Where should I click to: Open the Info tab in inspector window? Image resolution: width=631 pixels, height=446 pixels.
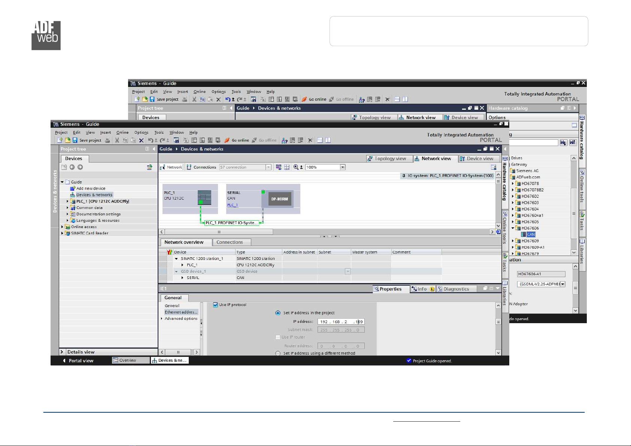(423, 289)
